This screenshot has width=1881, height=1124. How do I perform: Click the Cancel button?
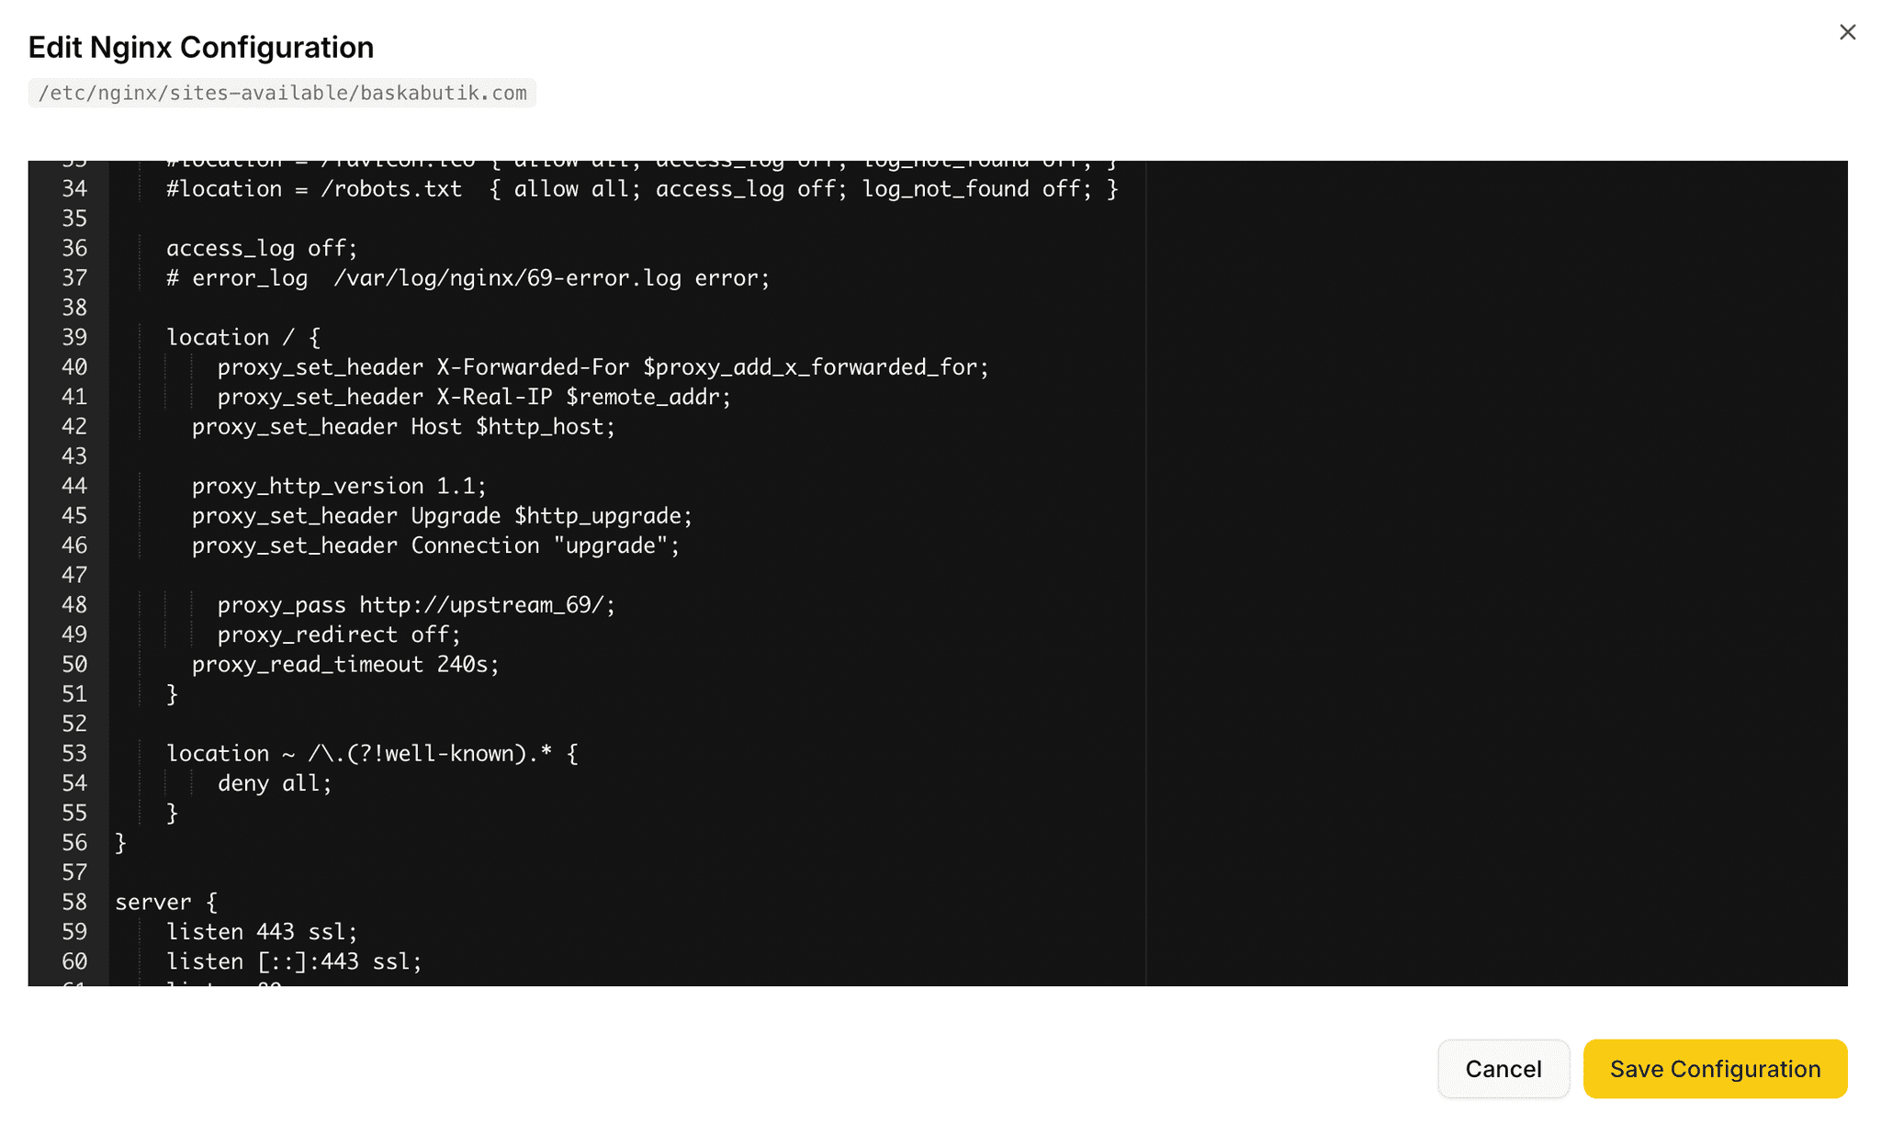click(1503, 1068)
